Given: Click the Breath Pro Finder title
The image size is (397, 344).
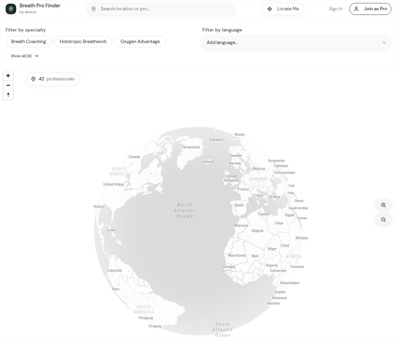Looking at the screenshot, I should point(40,6).
